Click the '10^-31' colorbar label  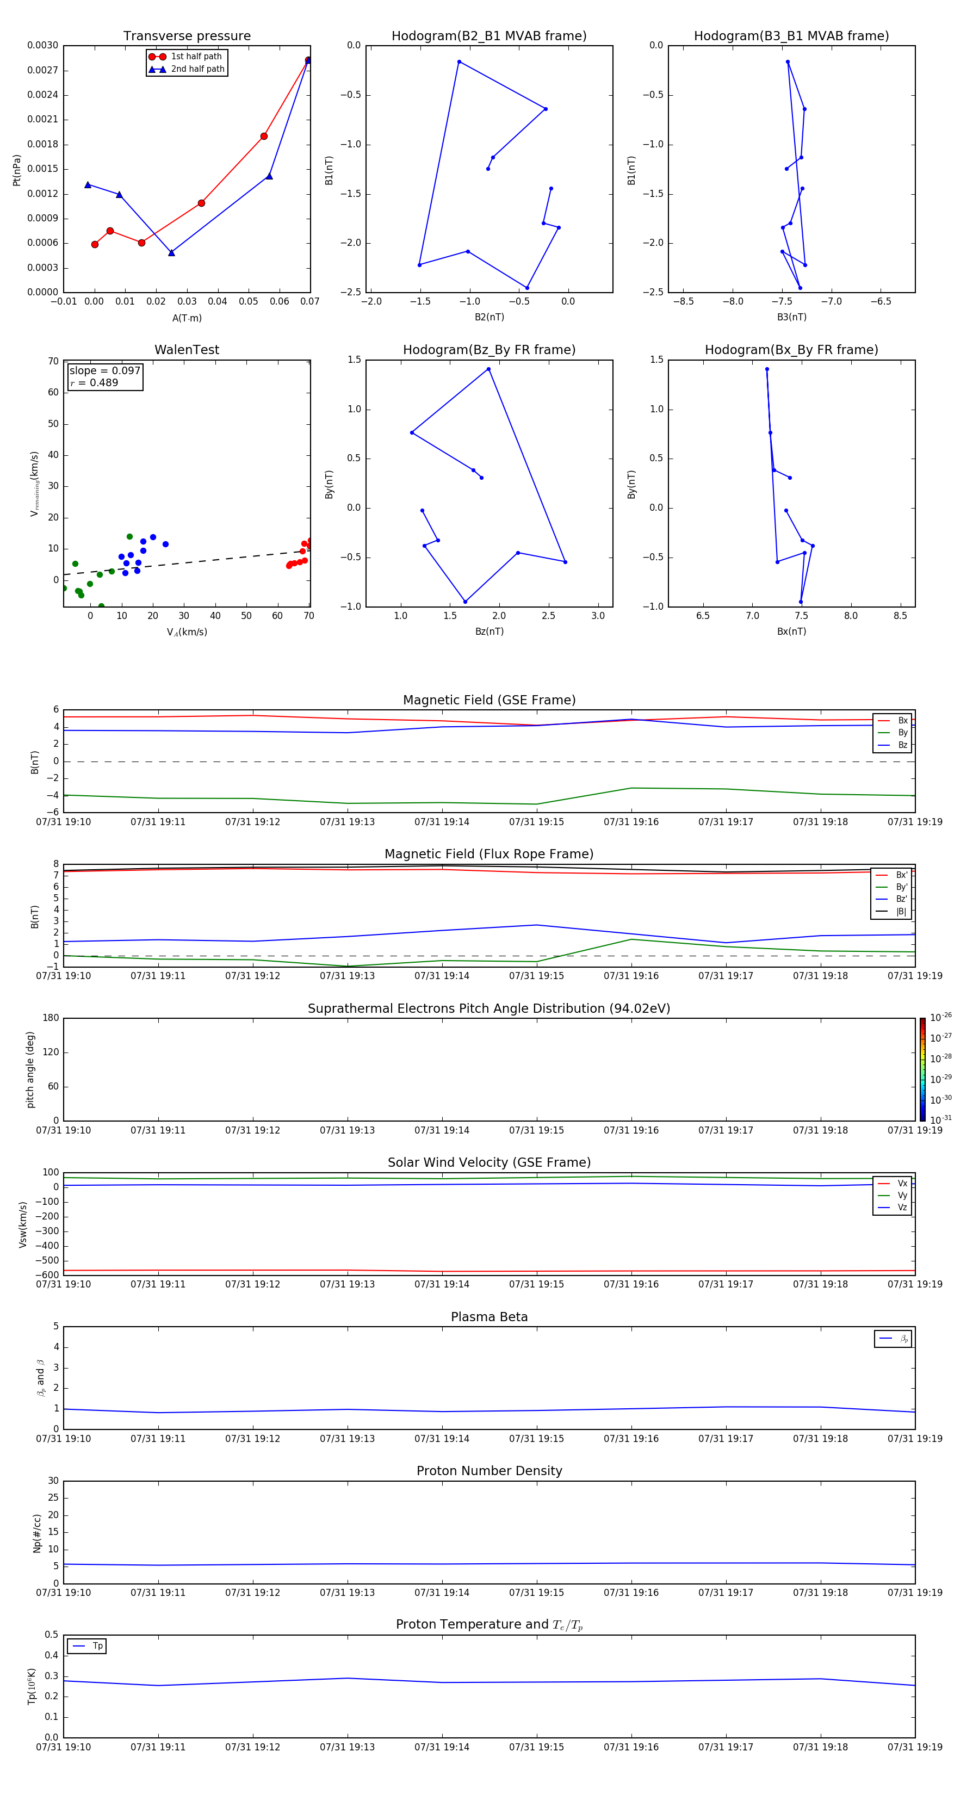(941, 1120)
